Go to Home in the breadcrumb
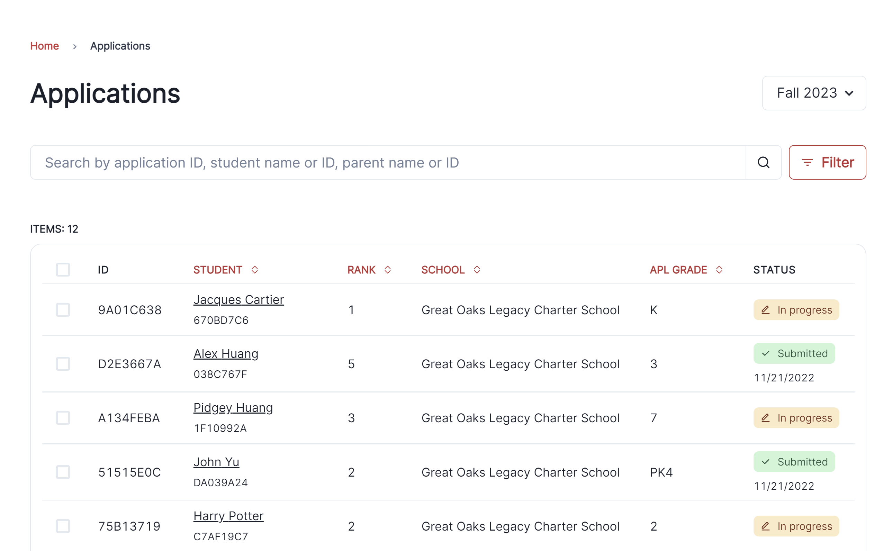Screen dimensions: 892x551 click(44, 46)
